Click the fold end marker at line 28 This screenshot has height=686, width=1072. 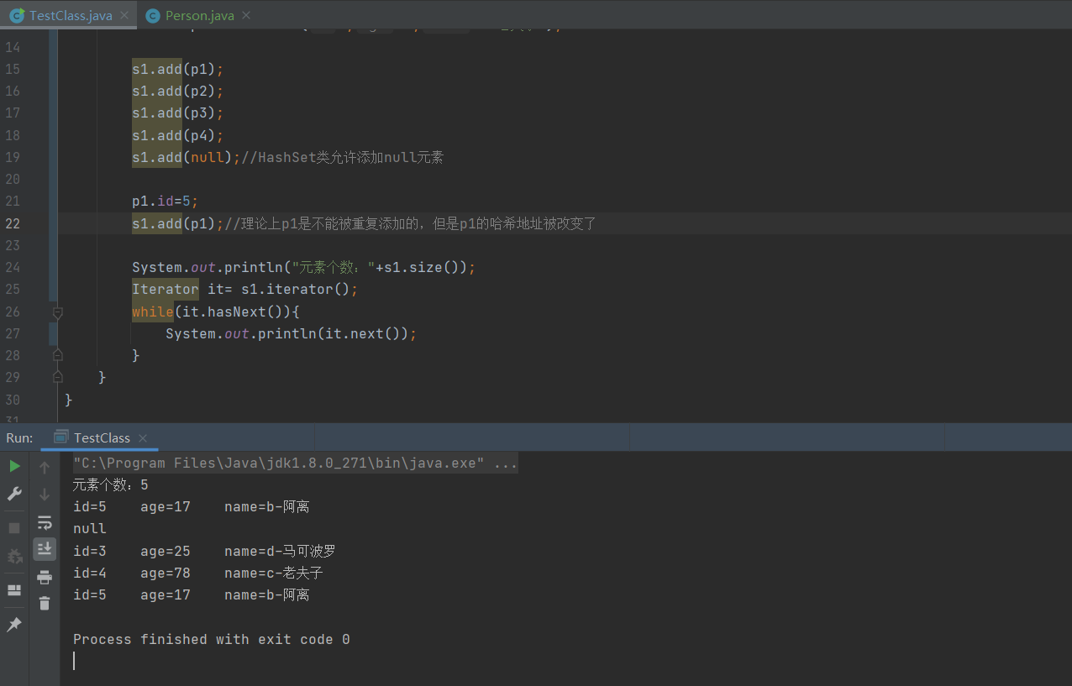[x=58, y=355]
